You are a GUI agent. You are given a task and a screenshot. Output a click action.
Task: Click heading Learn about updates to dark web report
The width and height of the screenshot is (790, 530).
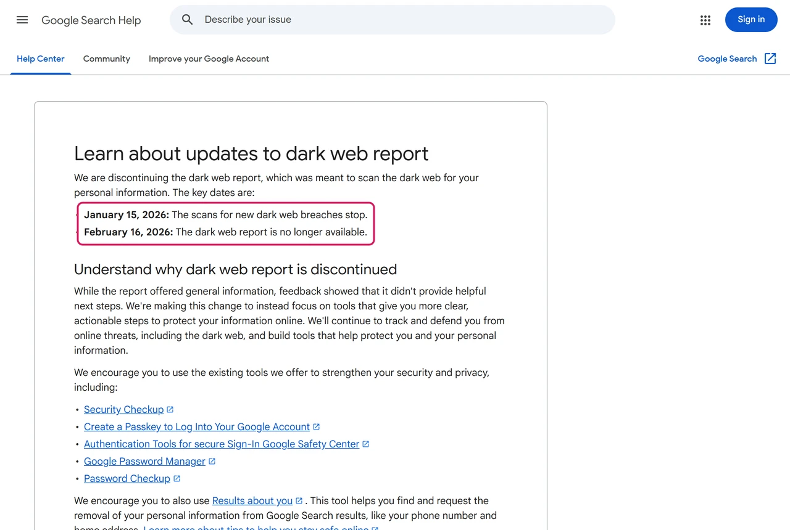point(251,153)
